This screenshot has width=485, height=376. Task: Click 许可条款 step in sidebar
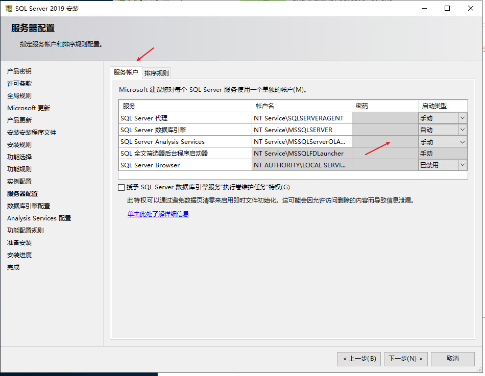pos(19,84)
